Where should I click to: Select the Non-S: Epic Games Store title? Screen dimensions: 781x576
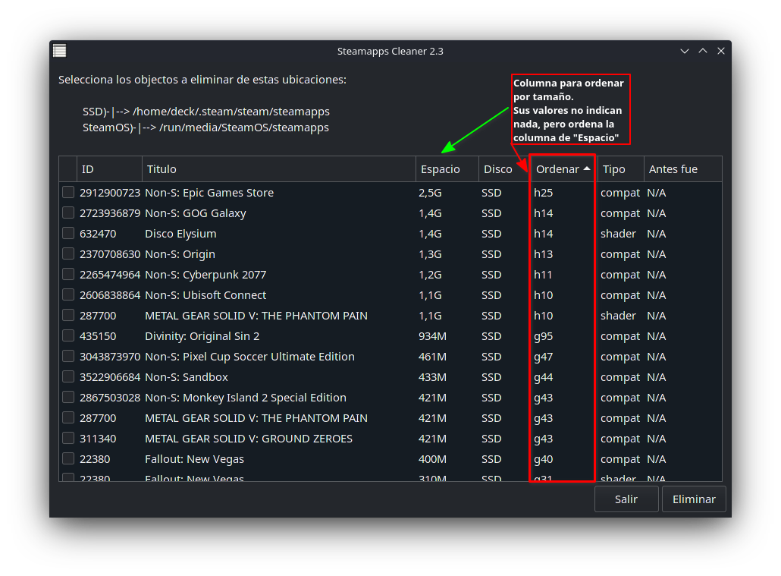click(209, 193)
